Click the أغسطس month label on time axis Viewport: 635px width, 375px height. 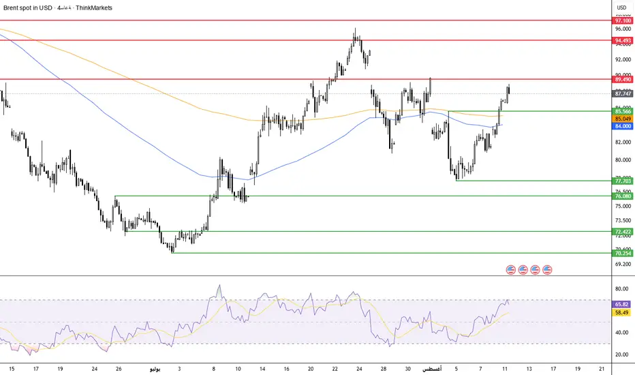coord(432,369)
